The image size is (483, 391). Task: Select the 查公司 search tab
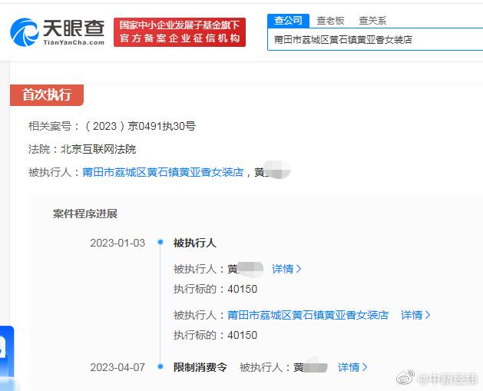point(288,21)
